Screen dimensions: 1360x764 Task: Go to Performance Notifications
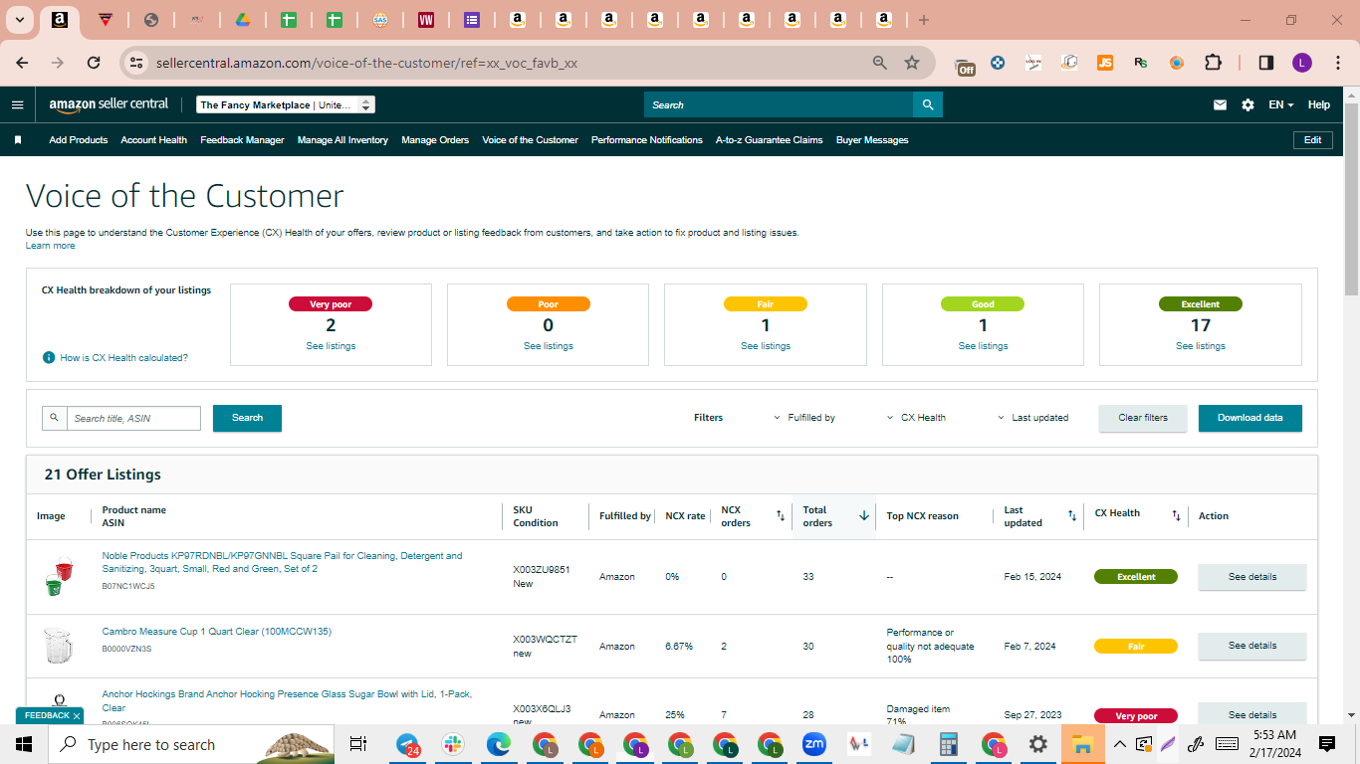pos(647,140)
